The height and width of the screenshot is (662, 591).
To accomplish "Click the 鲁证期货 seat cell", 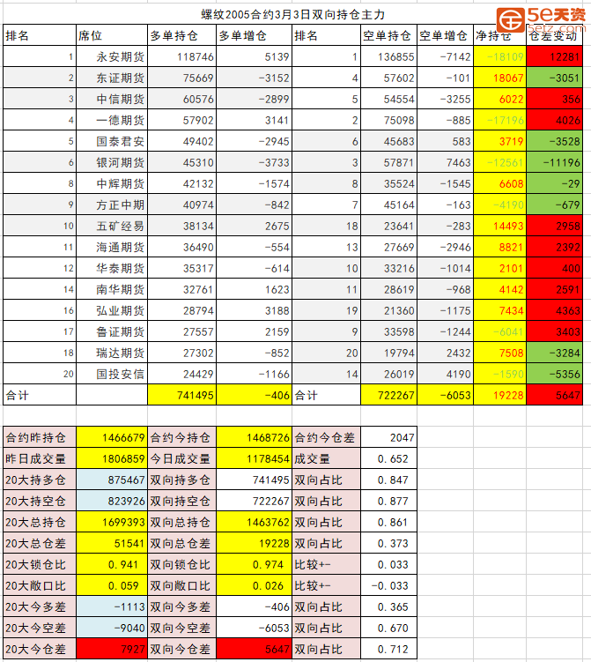I will click(x=112, y=331).
